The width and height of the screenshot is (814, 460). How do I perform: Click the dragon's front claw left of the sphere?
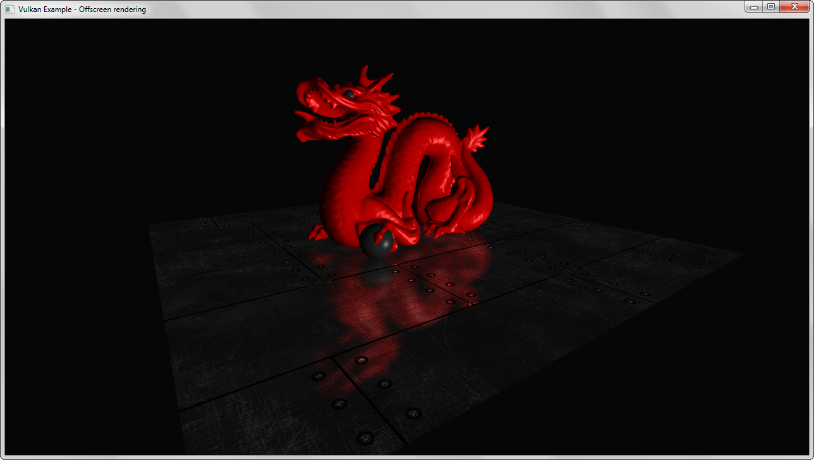(x=319, y=233)
